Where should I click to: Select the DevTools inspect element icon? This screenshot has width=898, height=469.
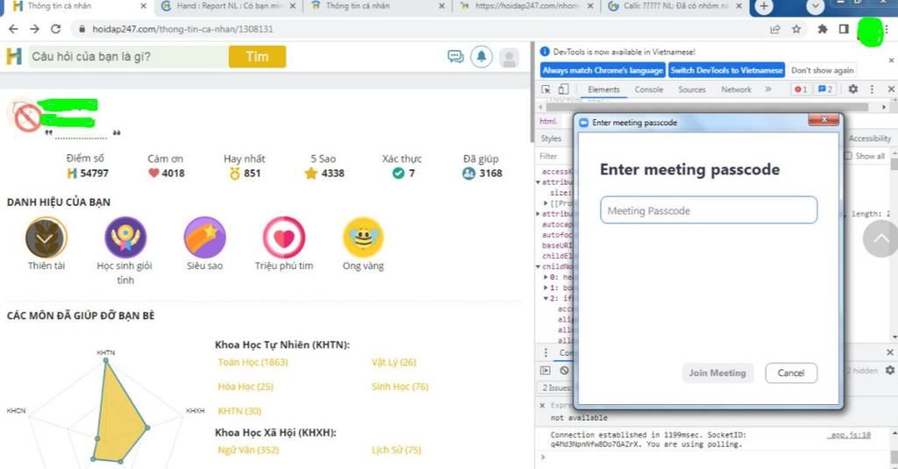545,89
